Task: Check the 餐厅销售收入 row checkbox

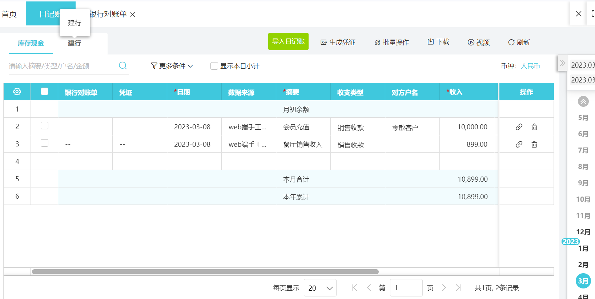Action: pyautogui.click(x=44, y=143)
